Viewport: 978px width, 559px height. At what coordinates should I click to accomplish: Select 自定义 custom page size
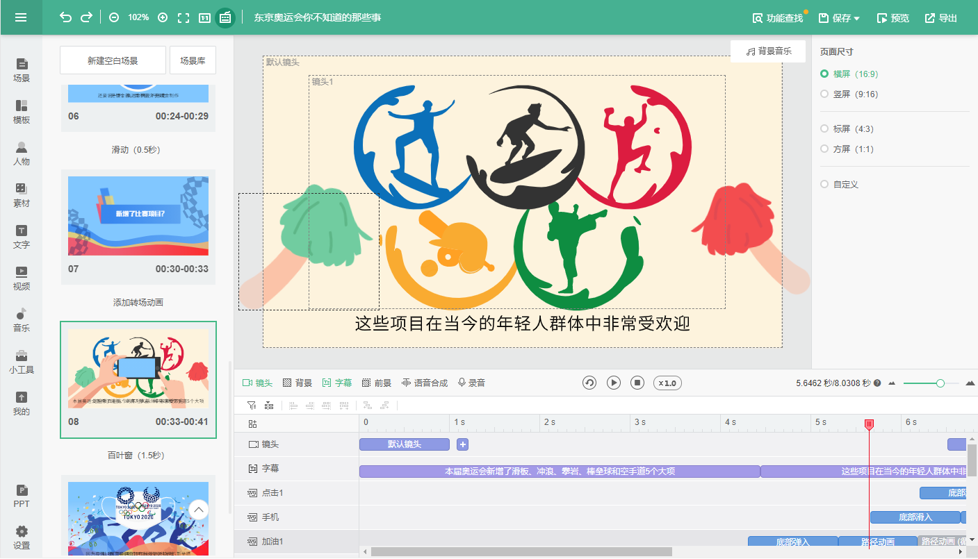839,184
